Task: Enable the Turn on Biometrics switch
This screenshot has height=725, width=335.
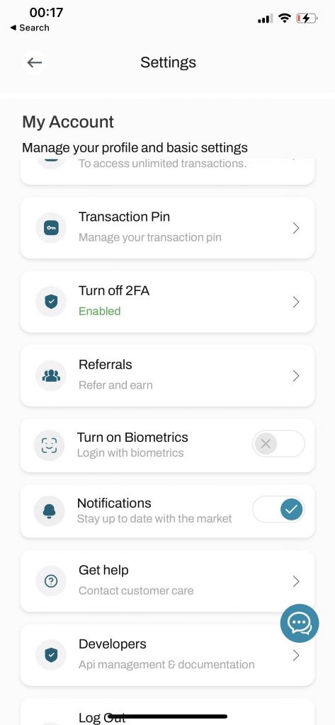Action: [278, 444]
